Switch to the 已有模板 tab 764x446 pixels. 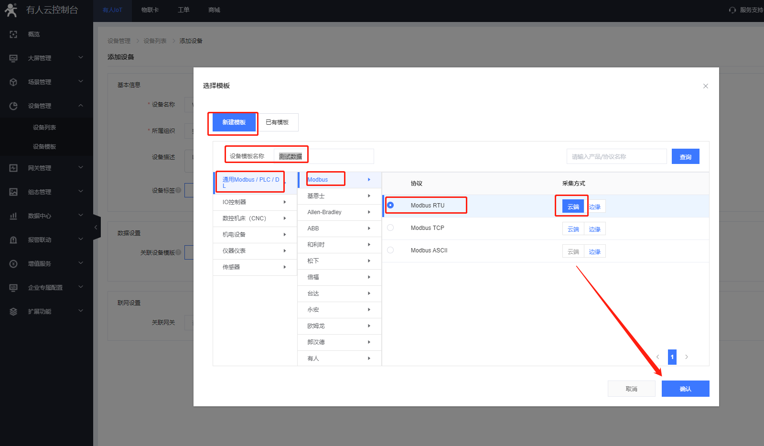click(277, 122)
